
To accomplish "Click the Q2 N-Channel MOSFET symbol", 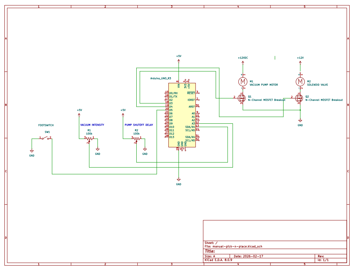I will pos(300,98).
